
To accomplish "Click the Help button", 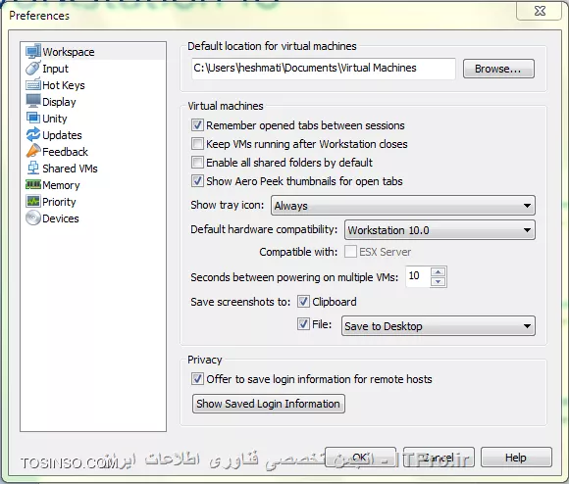I will pos(516,458).
